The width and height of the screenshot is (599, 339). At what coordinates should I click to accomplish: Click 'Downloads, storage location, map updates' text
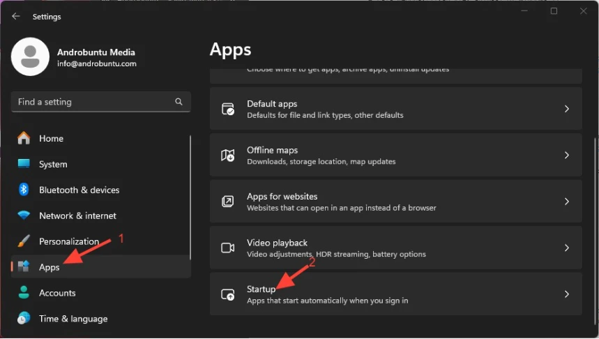(x=321, y=161)
